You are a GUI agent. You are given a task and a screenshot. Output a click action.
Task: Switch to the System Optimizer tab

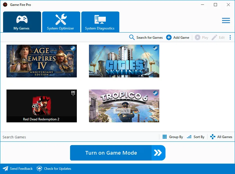pos(61,22)
